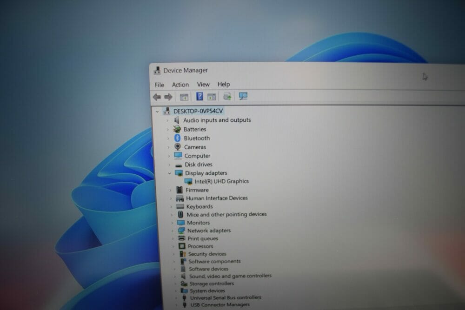Select the Software components row

tap(214, 261)
